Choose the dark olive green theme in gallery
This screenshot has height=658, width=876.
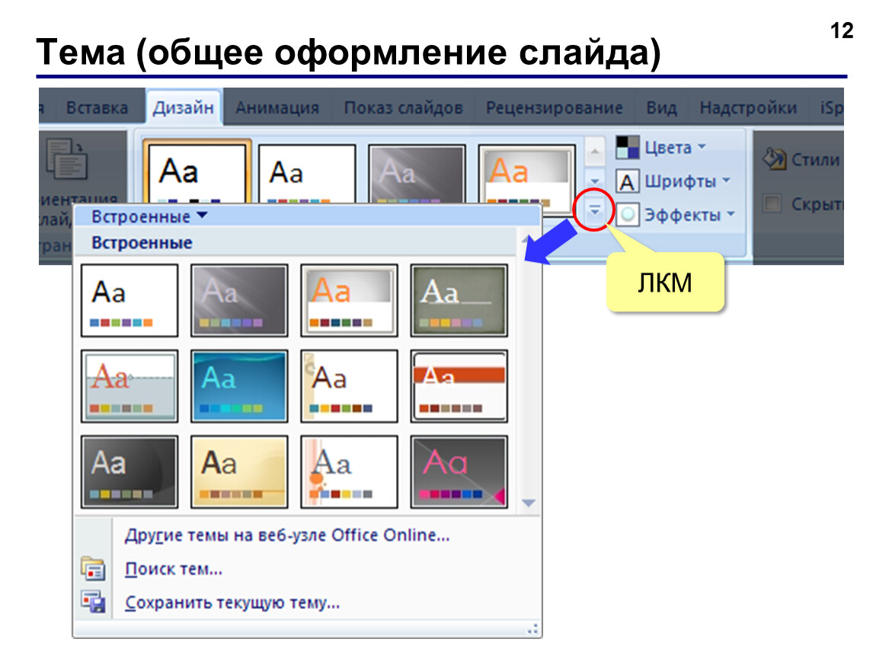click(x=459, y=301)
